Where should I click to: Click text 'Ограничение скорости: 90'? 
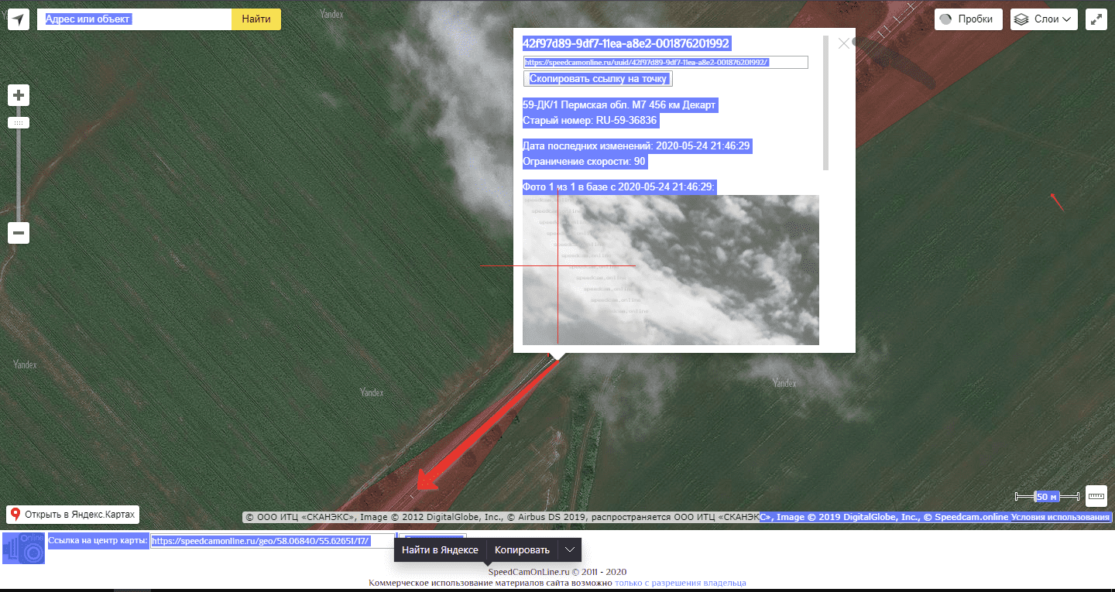point(584,162)
